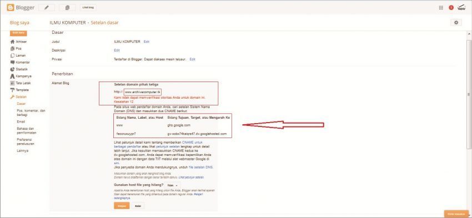472x218 pixels.
Task: Create new post with pencil icon
Action: point(46,8)
